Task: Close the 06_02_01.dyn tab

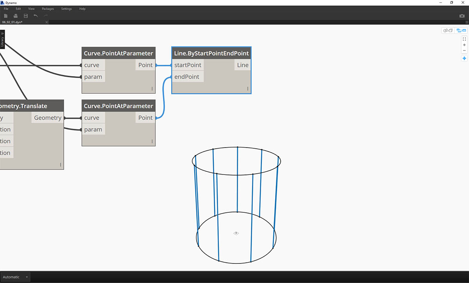Action: (47, 22)
